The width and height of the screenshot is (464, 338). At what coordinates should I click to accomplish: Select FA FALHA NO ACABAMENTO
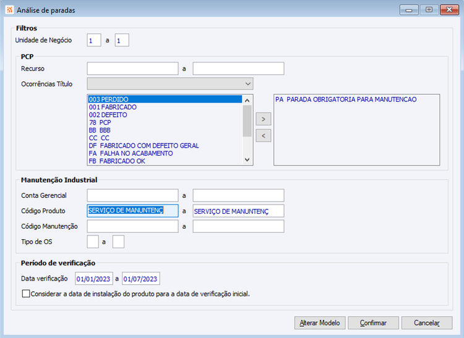[165, 153]
